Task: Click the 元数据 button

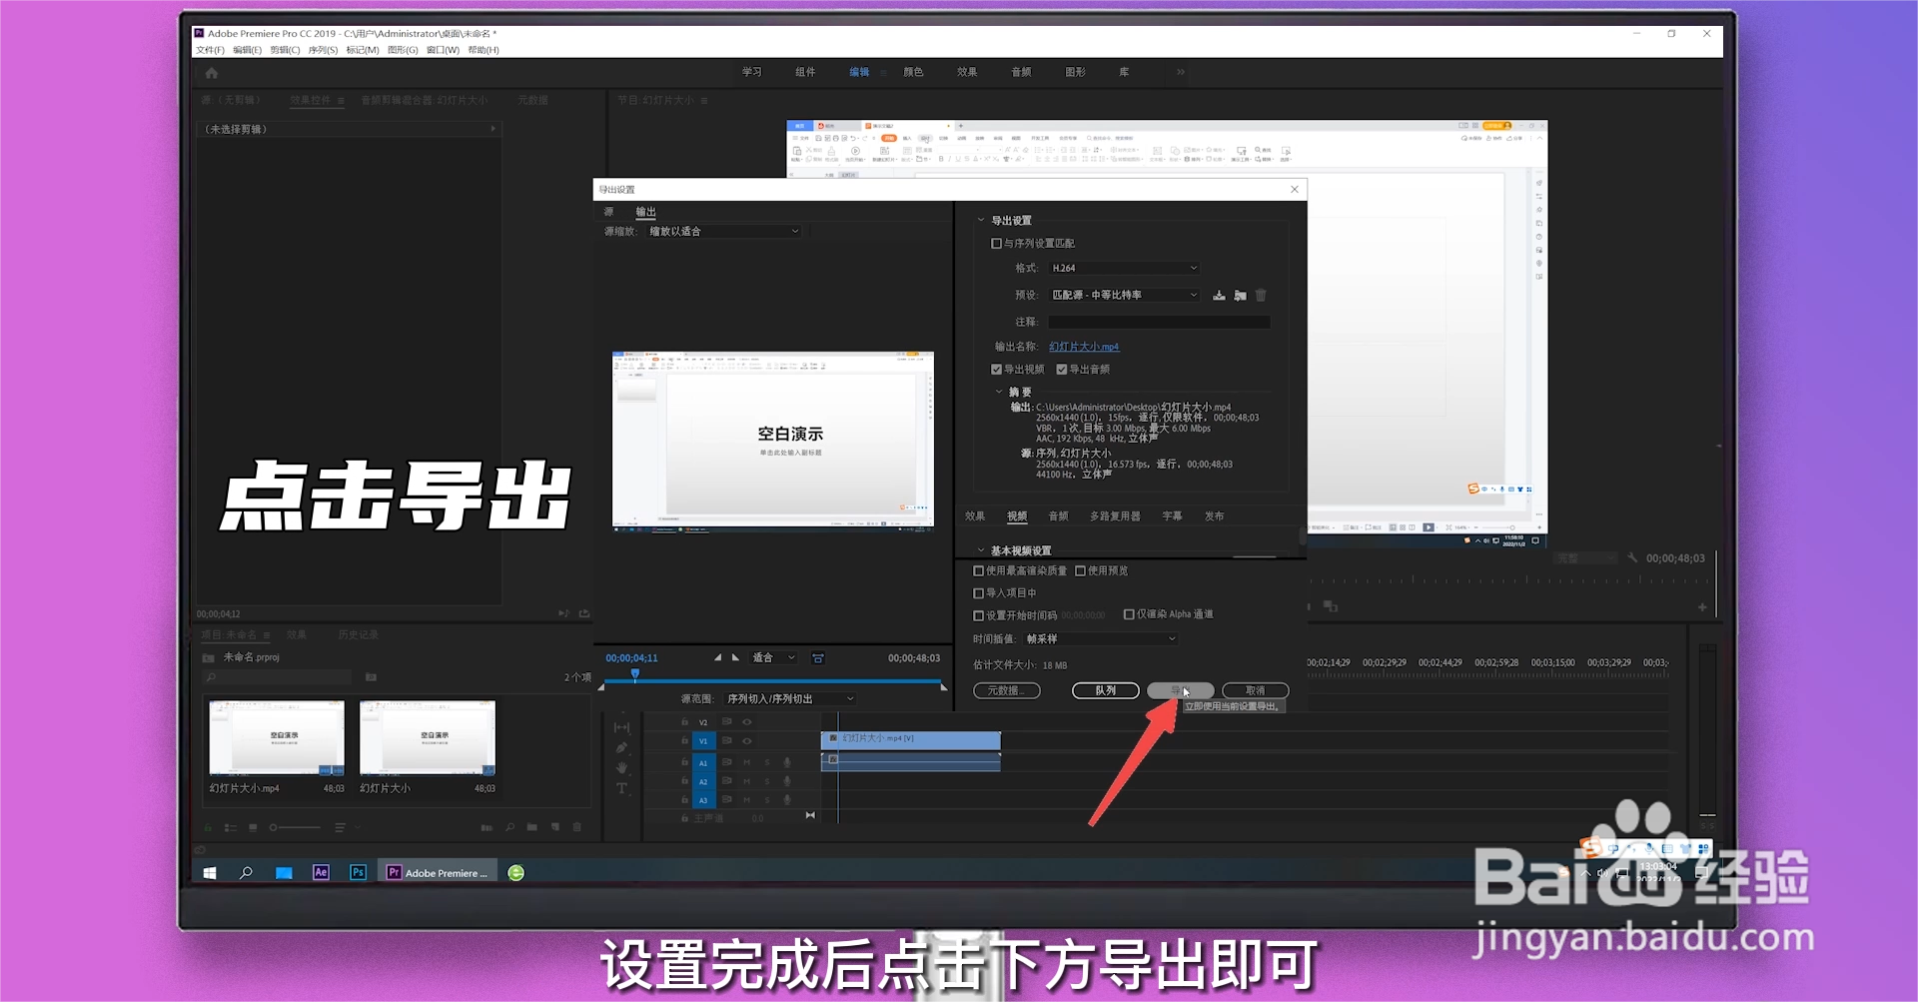Action: point(1007,690)
